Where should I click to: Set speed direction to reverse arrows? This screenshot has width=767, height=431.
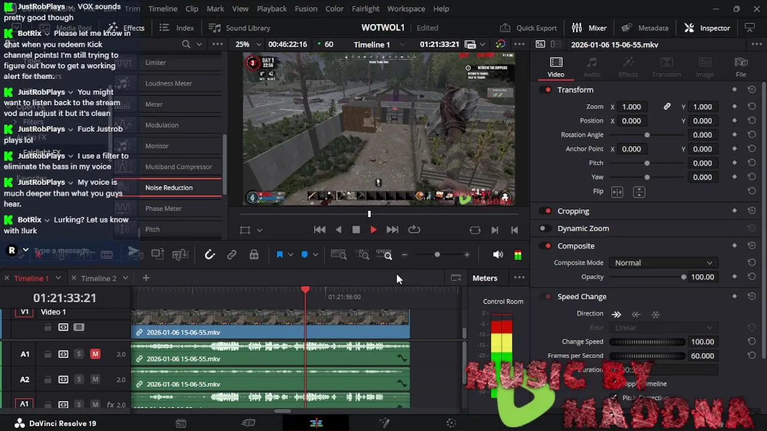tap(636, 314)
